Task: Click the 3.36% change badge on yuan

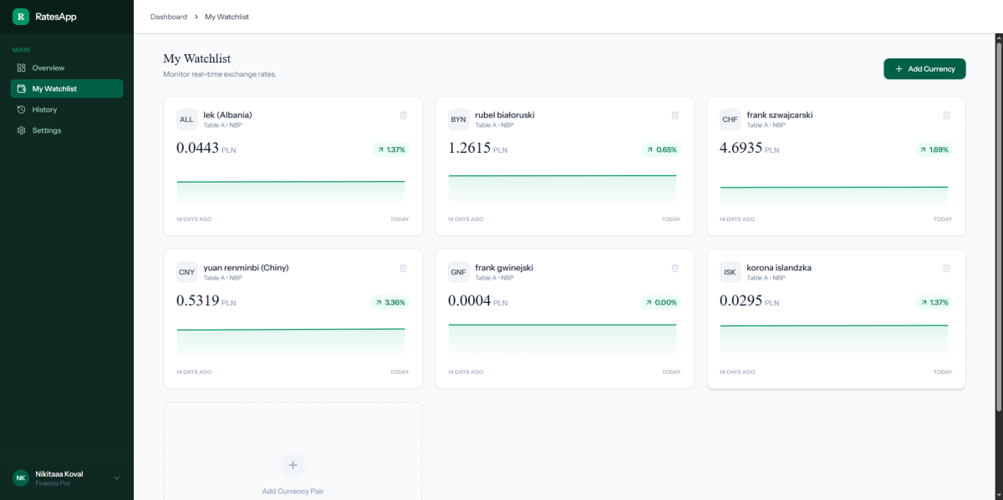Action: coord(390,302)
